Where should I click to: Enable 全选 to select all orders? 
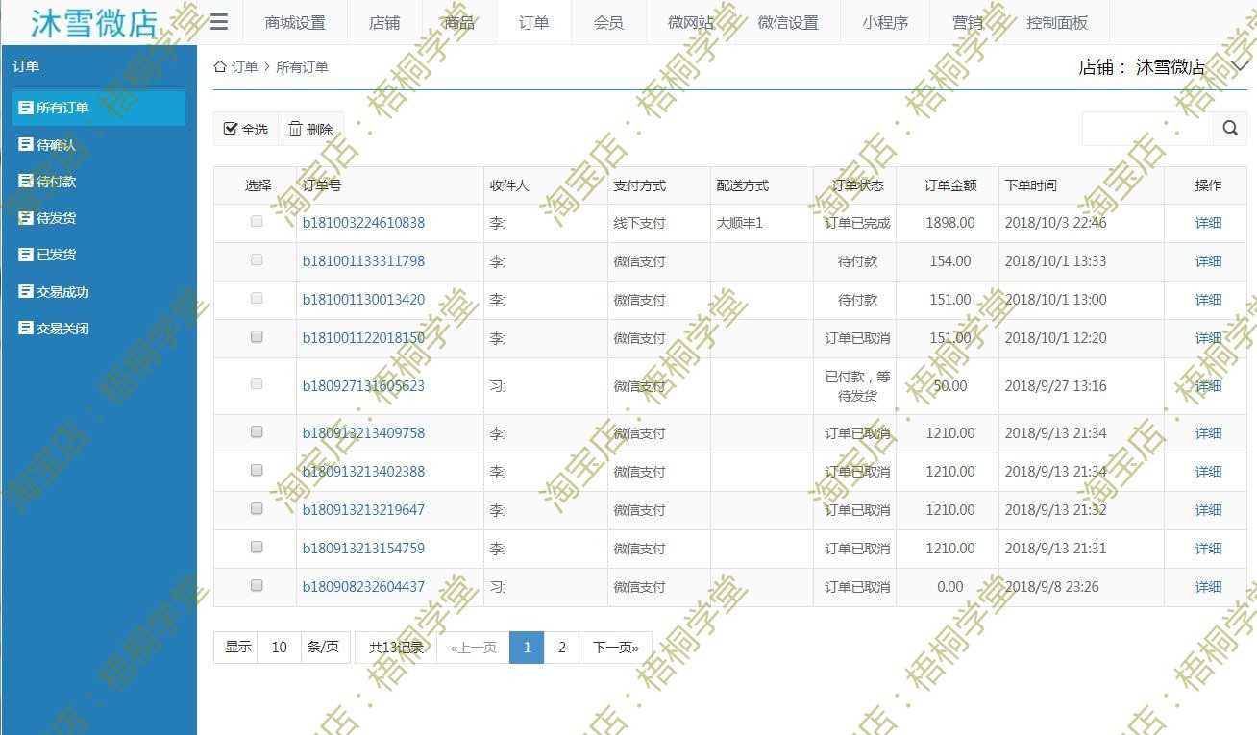coord(245,128)
